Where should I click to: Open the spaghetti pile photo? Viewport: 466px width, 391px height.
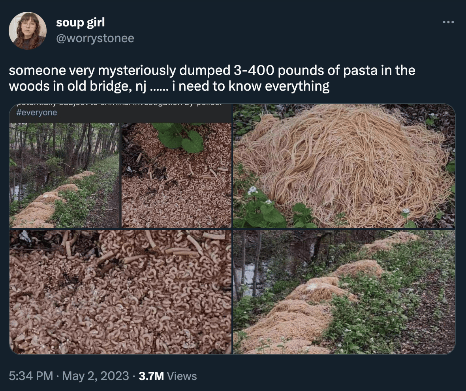(x=344, y=166)
